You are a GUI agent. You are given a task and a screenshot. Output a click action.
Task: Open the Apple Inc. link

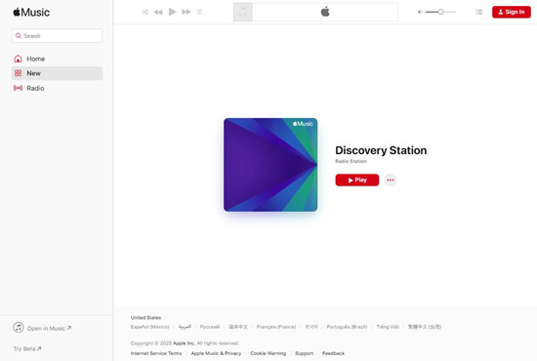(x=184, y=343)
